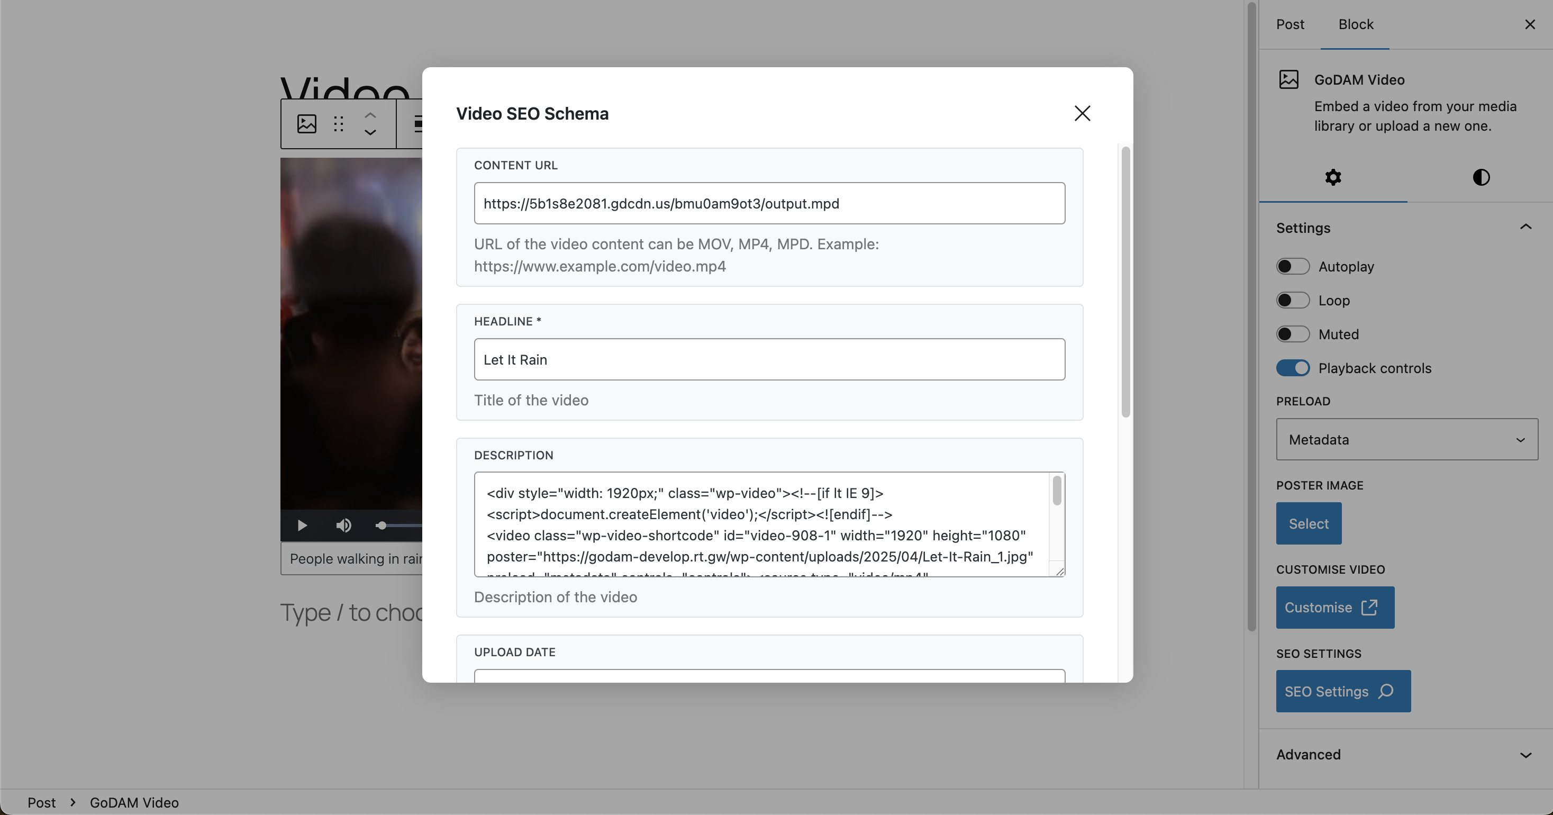Click the Content URL input field
Screen dimensions: 1553x815
click(769, 203)
